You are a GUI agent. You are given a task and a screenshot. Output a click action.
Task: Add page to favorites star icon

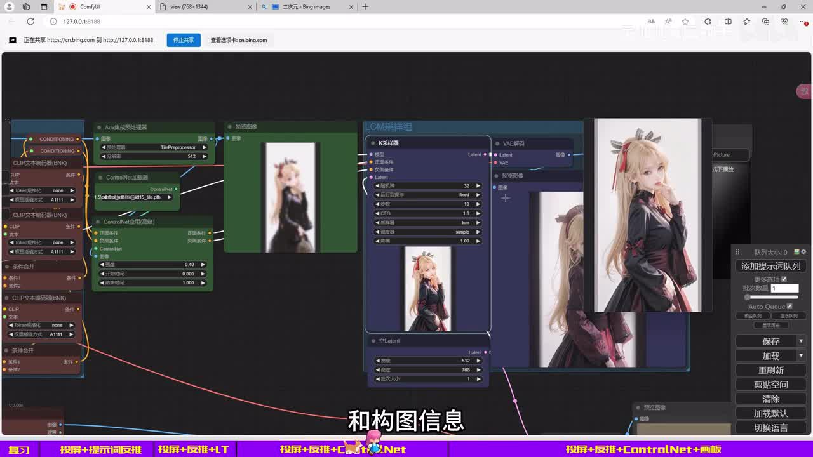(685, 22)
